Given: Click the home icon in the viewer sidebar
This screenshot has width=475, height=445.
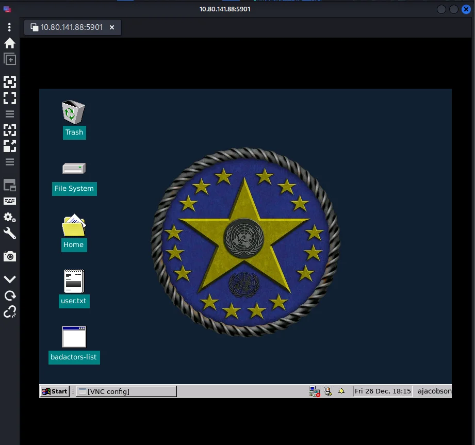Looking at the screenshot, I should pos(10,43).
